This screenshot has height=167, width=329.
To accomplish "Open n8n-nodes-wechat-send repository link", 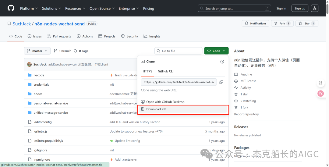I will click(x=60, y=24).
